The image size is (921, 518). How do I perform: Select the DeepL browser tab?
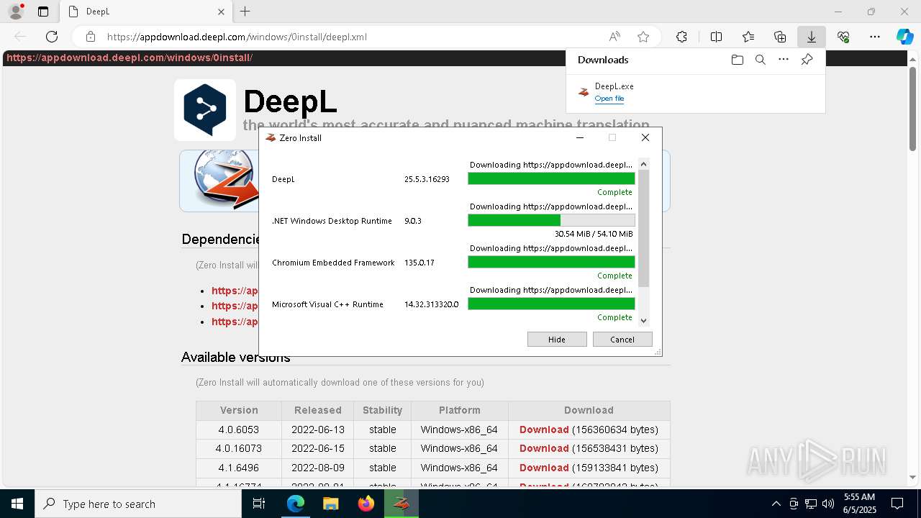tap(146, 12)
